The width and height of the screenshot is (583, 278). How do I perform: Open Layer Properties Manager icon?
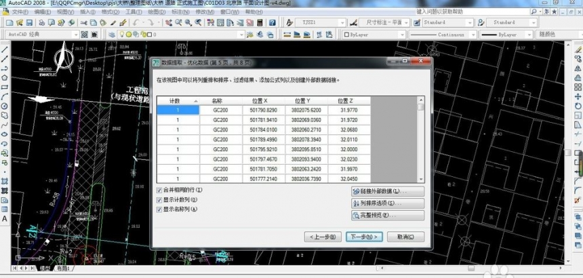tap(112, 35)
